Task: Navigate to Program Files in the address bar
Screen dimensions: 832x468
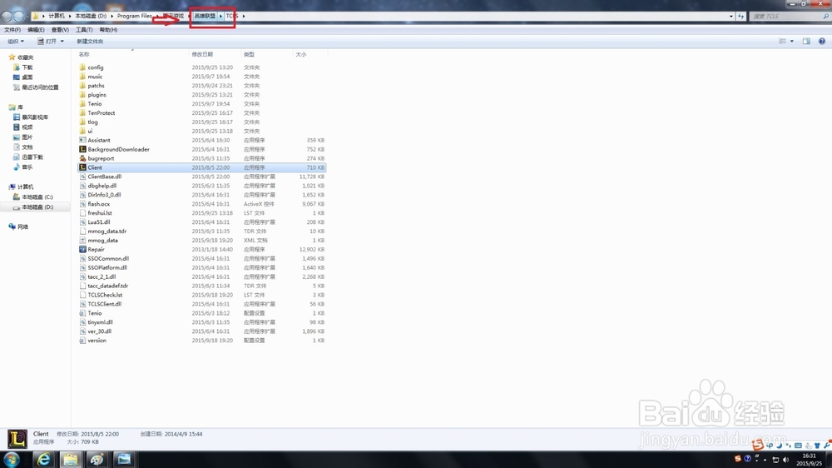Action: 134,16
